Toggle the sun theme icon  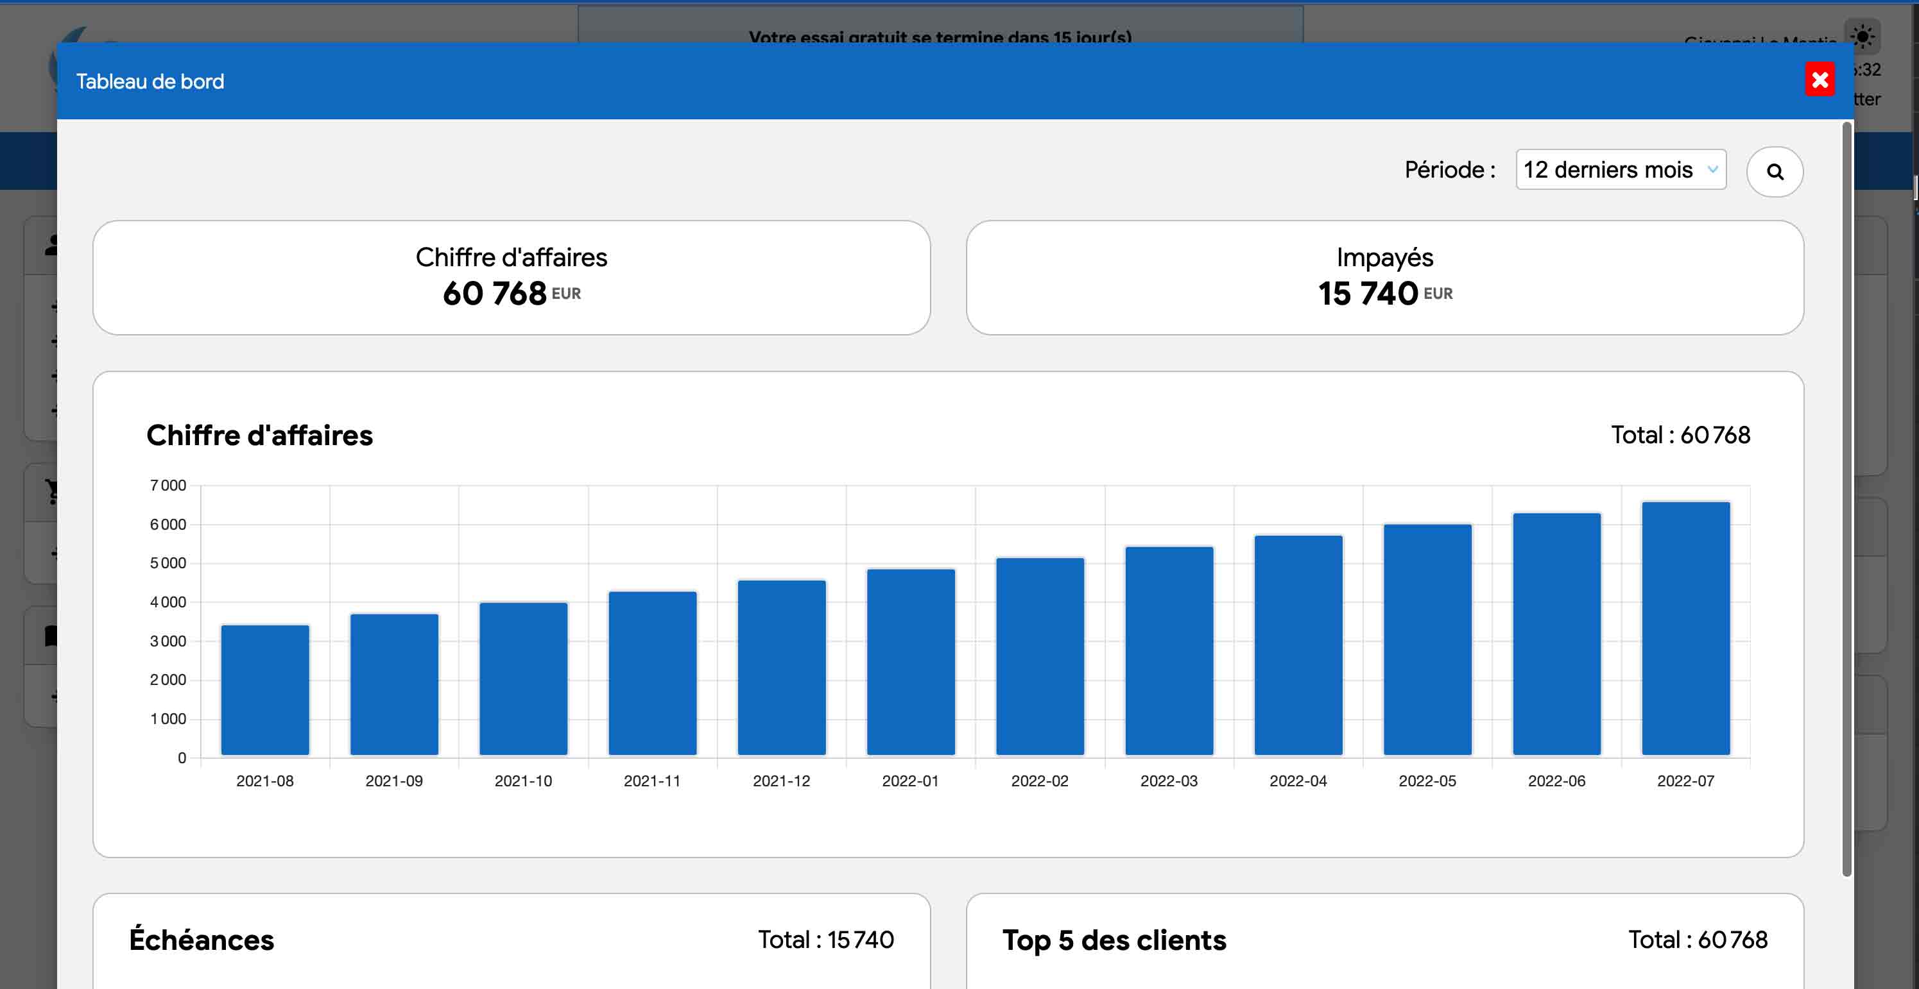(x=1862, y=37)
